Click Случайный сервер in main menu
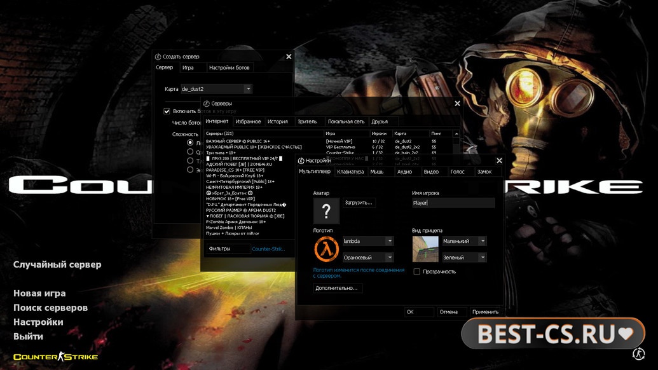The image size is (658, 370). click(x=57, y=264)
